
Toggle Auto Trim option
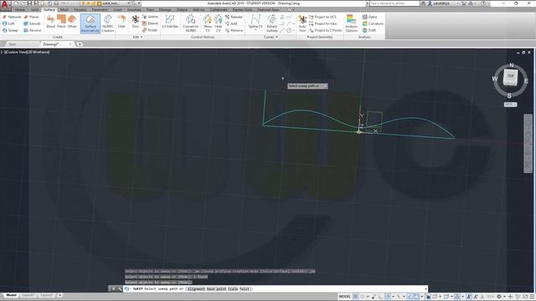coord(302,23)
